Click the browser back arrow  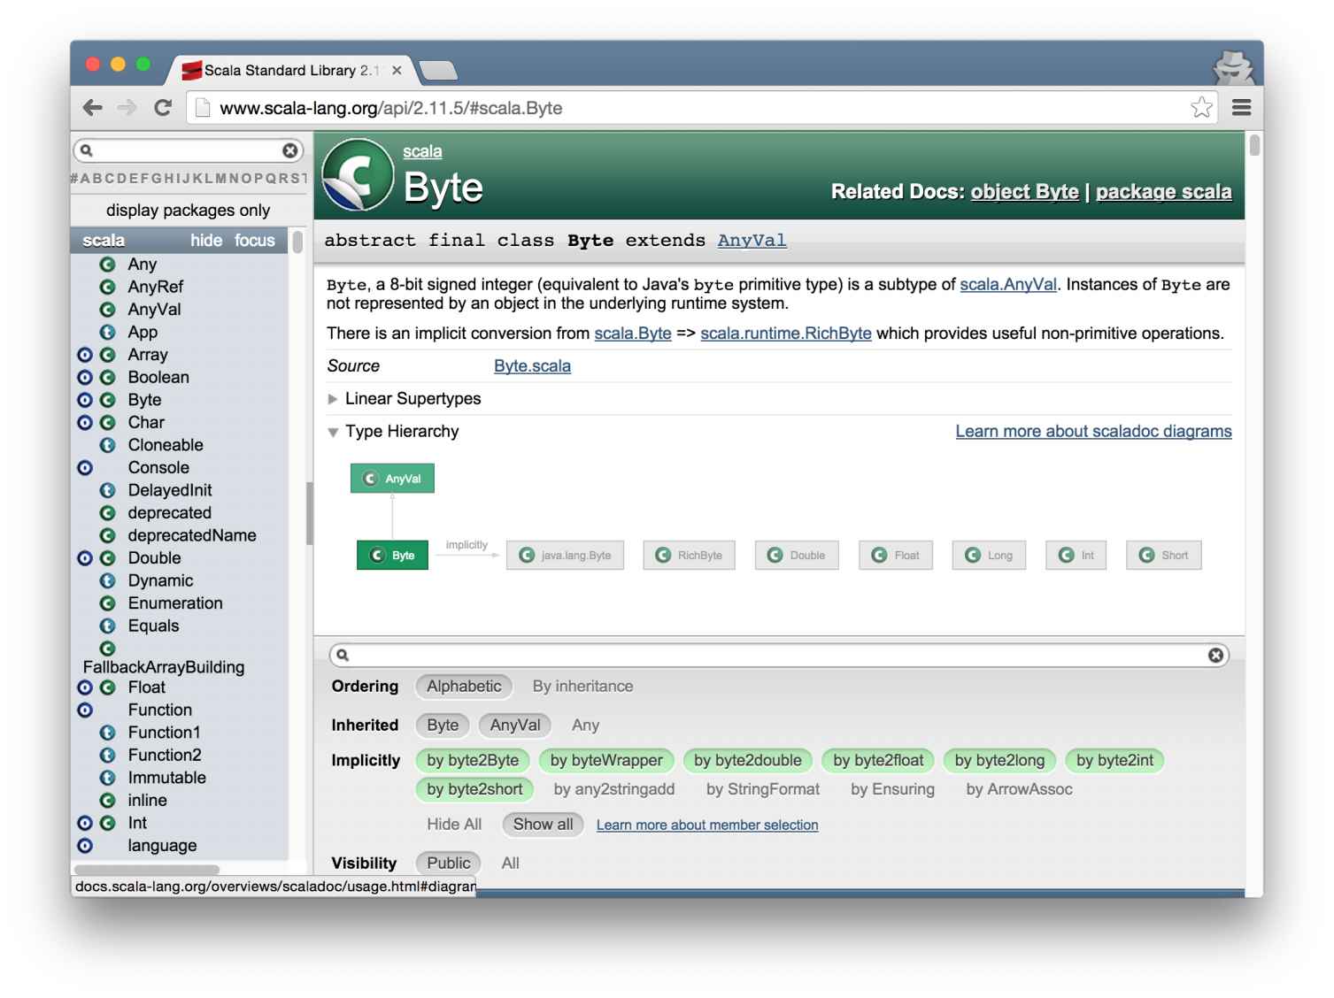92,108
